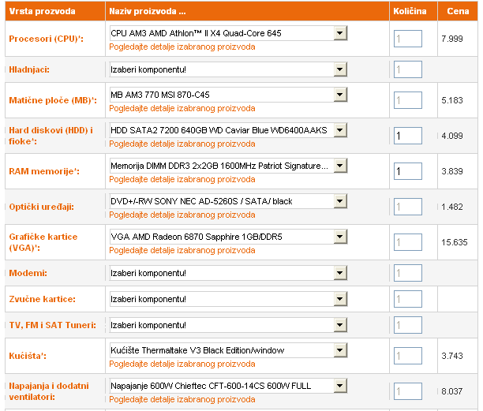This screenshot has height=411, width=483.
Task: Click the 'Hard diskovi (HDD) i fioke' label
Action: pos(51,136)
